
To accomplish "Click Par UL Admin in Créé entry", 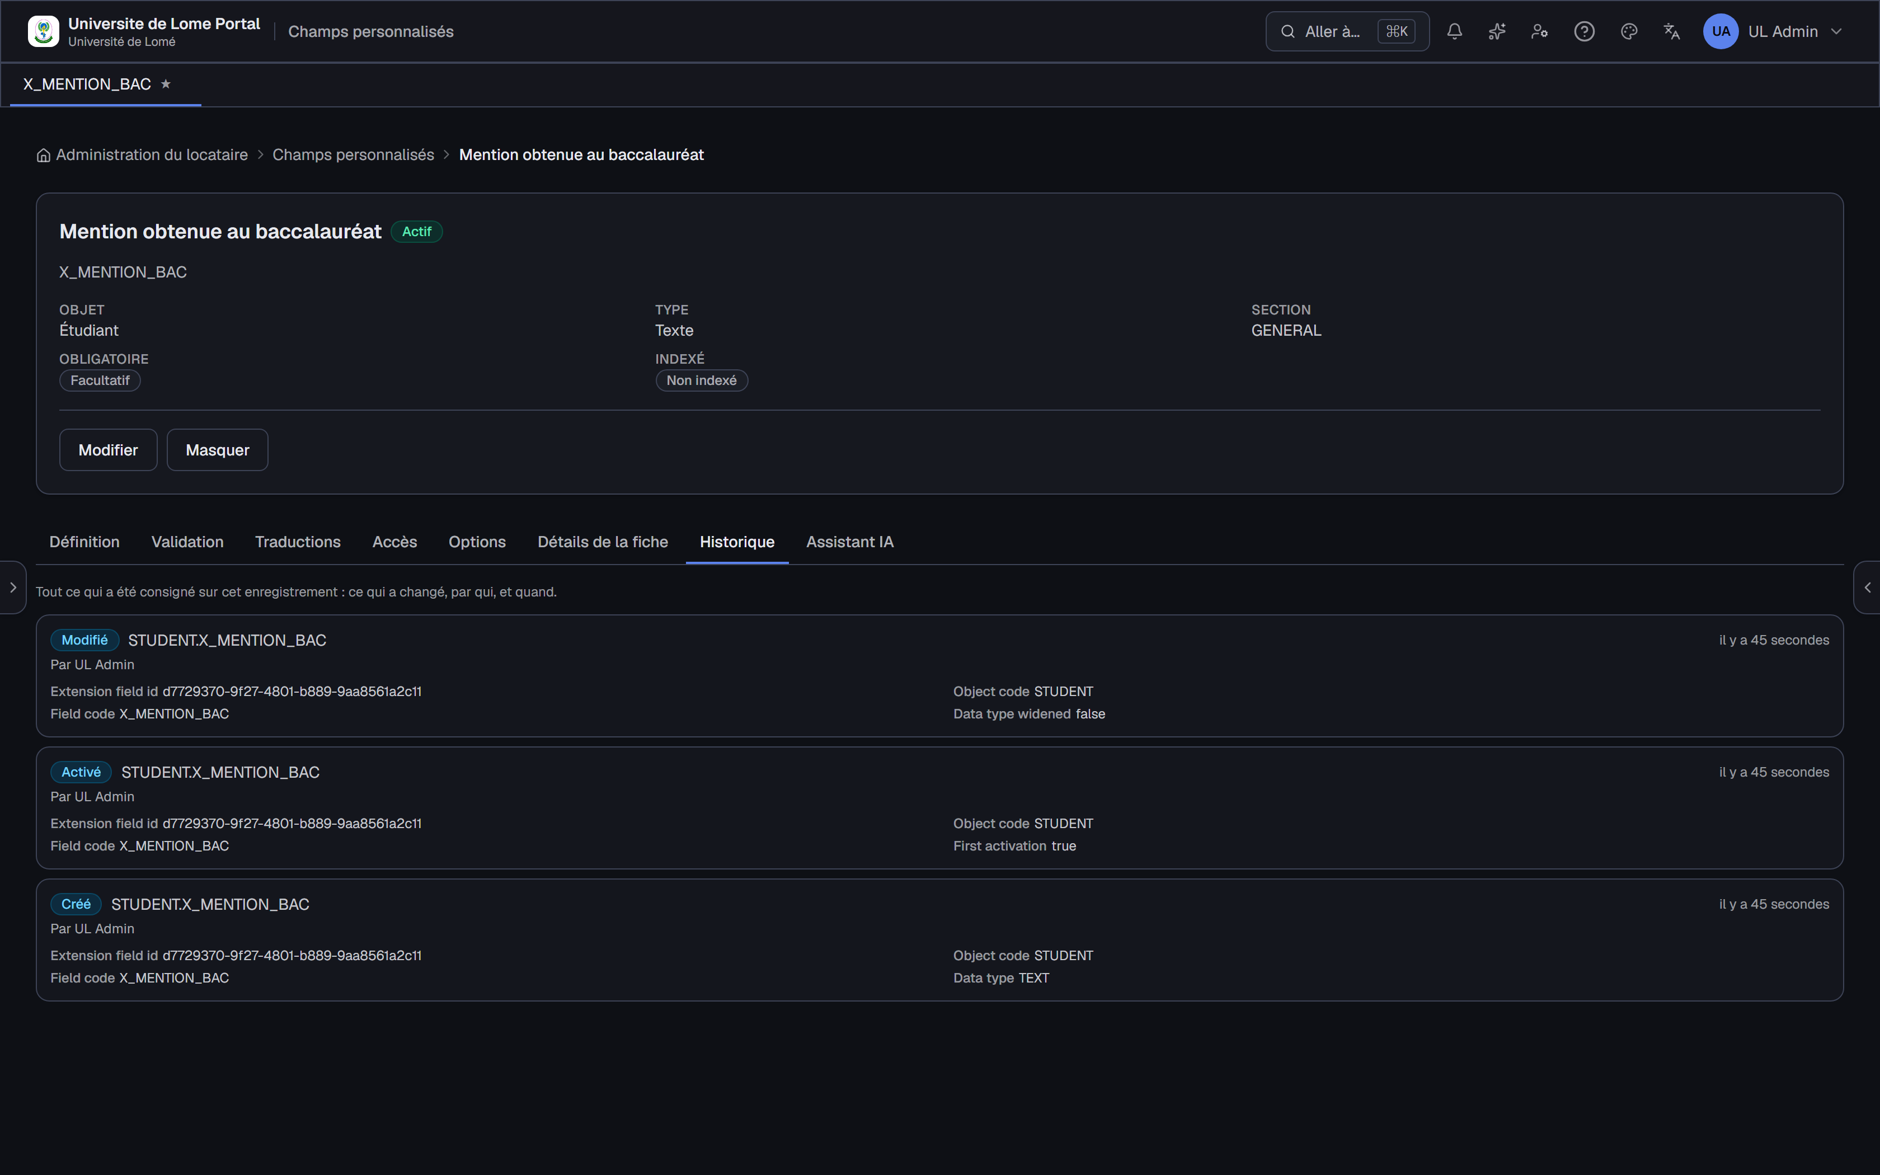I will click(92, 929).
